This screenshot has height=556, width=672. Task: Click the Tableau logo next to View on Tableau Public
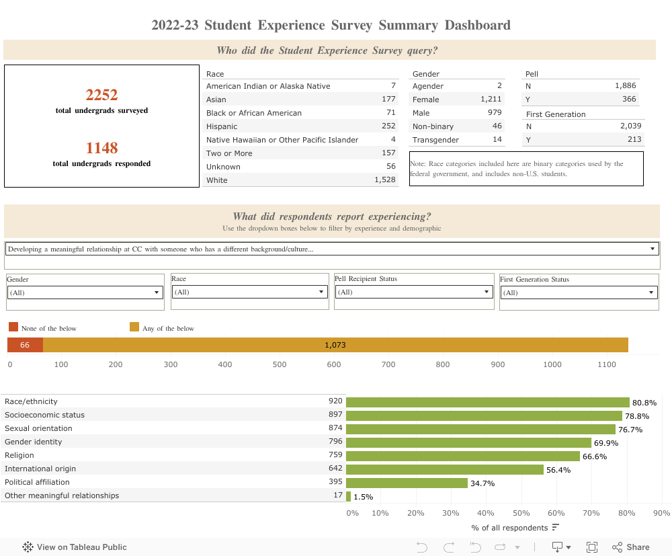(x=28, y=547)
